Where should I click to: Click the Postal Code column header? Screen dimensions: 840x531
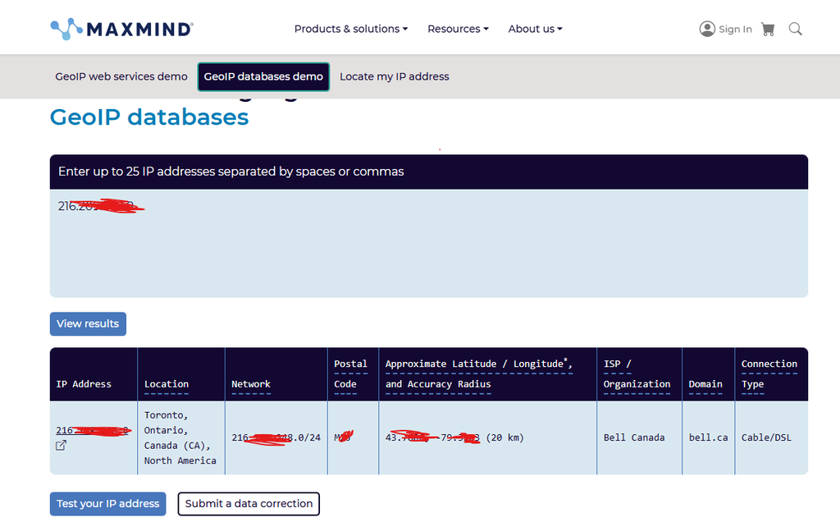coord(350,374)
